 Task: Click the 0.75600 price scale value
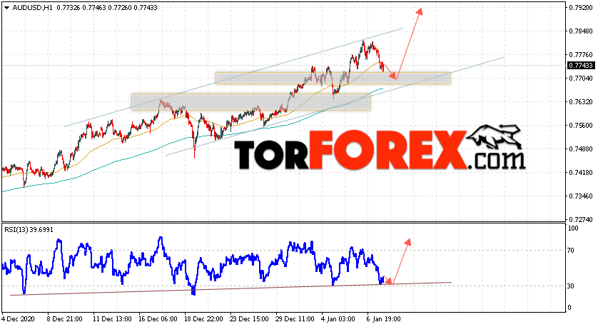(580, 126)
